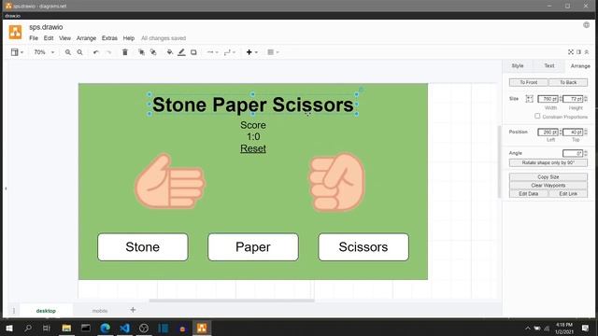Toggle the Shadow toolbar icon

193,52
